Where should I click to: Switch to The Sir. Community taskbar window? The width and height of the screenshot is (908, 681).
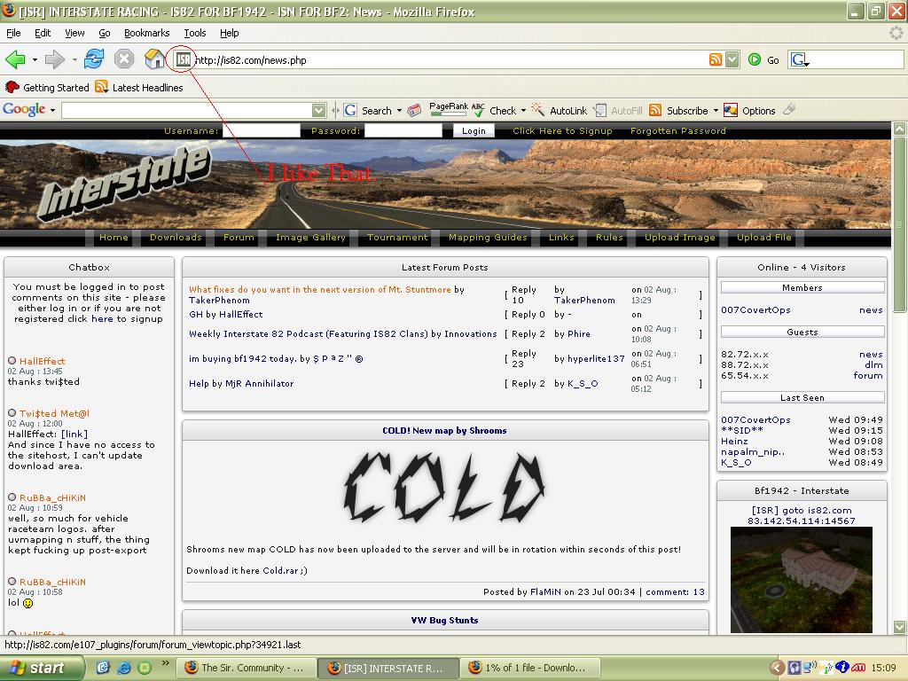coord(246,668)
